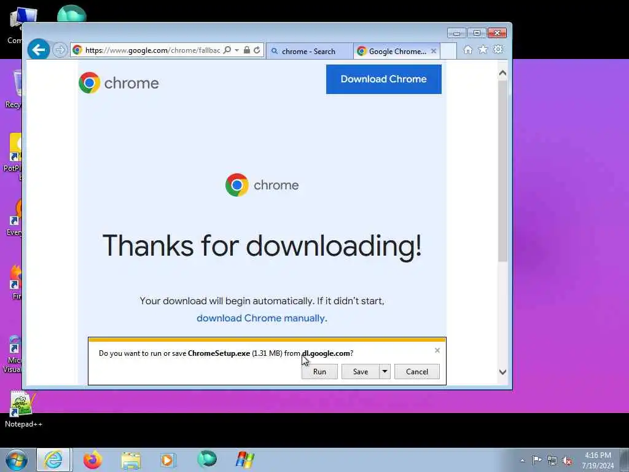The height and width of the screenshot is (472, 629).
Task: Open the IE Home icon
Action: pos(467,49)
